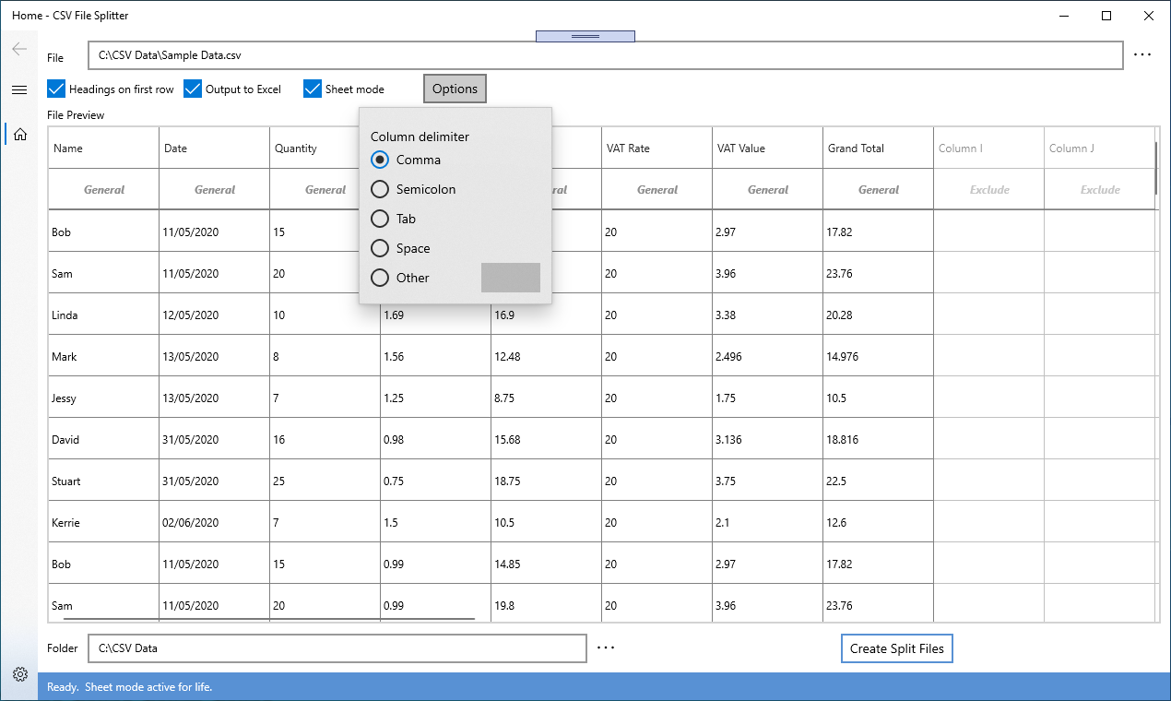
Task: Disable Output to Excel
Action: [x=192, y=89]
